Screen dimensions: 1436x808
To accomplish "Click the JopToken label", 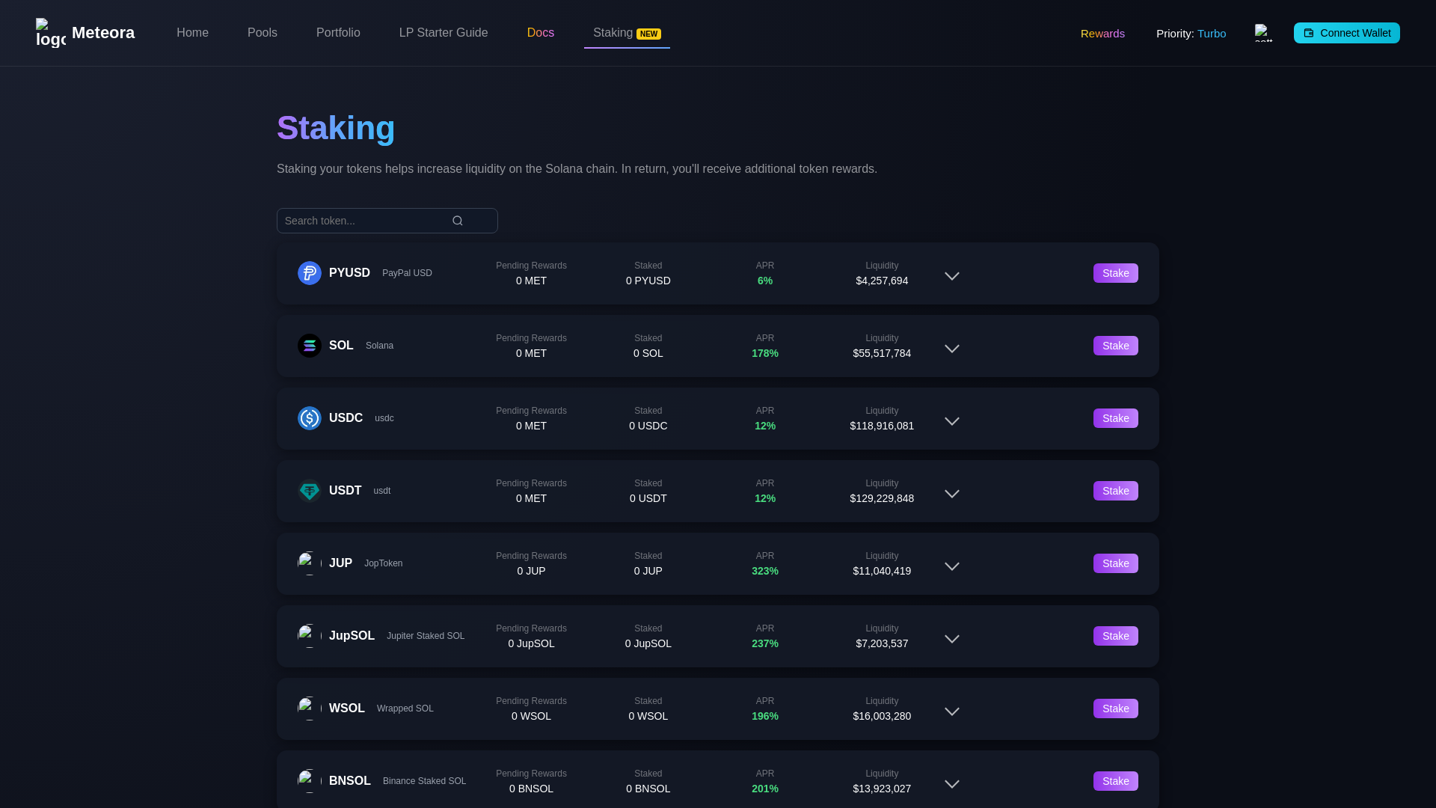I will pos(383,563).
